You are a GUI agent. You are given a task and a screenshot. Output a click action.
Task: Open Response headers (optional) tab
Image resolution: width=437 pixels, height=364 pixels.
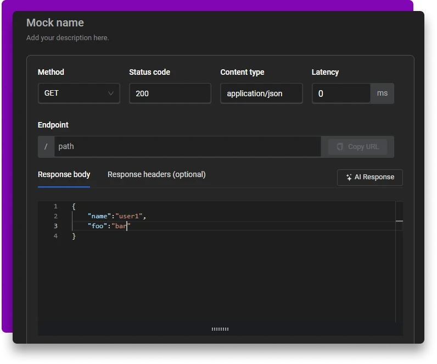tap(156, 174)
